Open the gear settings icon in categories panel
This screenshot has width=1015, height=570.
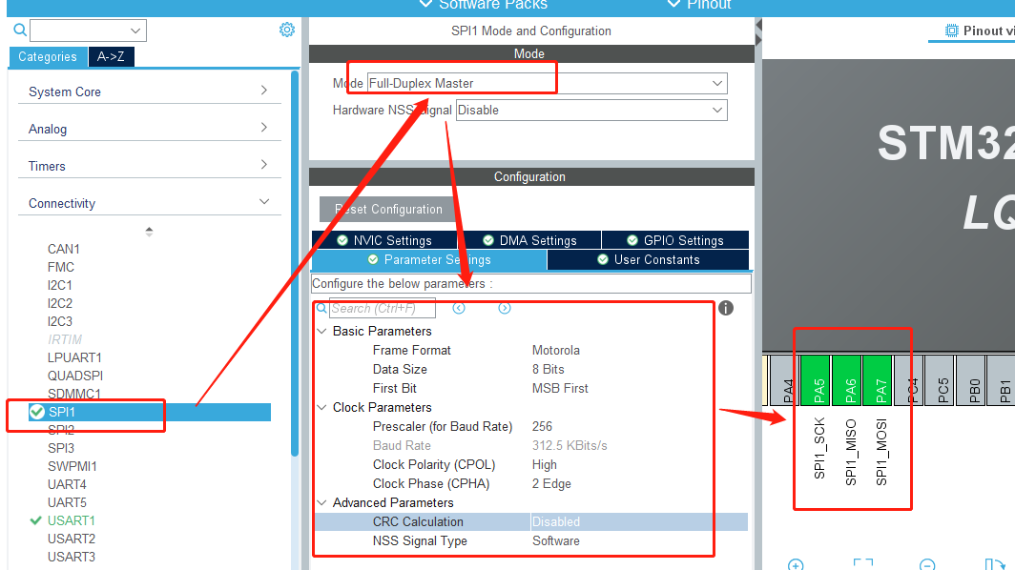click(x=287, y=30)
